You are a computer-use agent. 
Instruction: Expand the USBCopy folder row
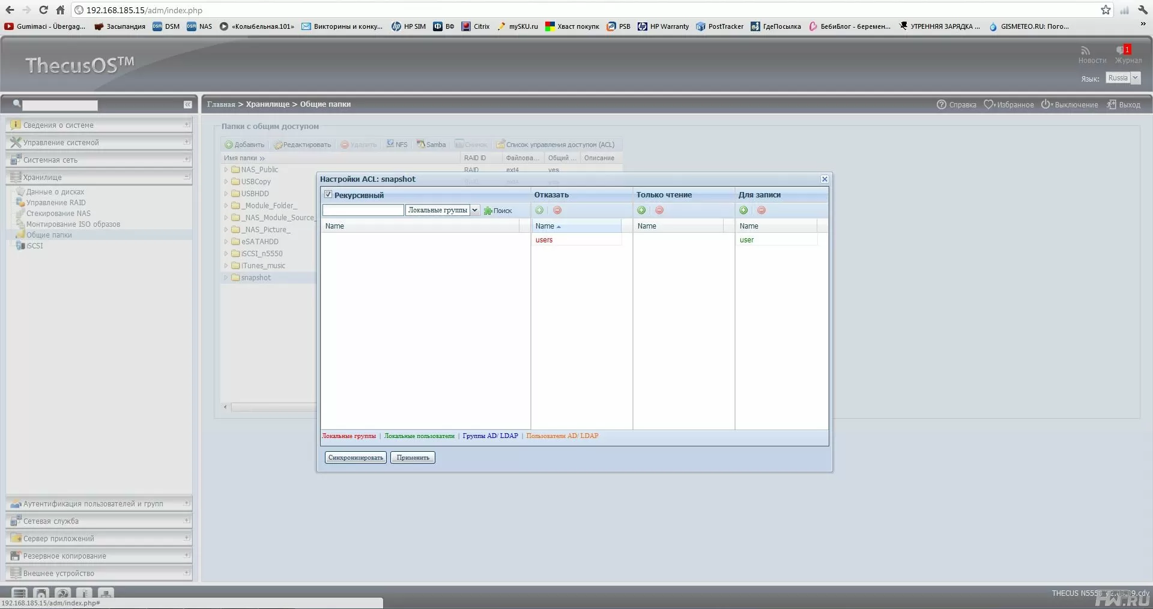tap(226, 182)
